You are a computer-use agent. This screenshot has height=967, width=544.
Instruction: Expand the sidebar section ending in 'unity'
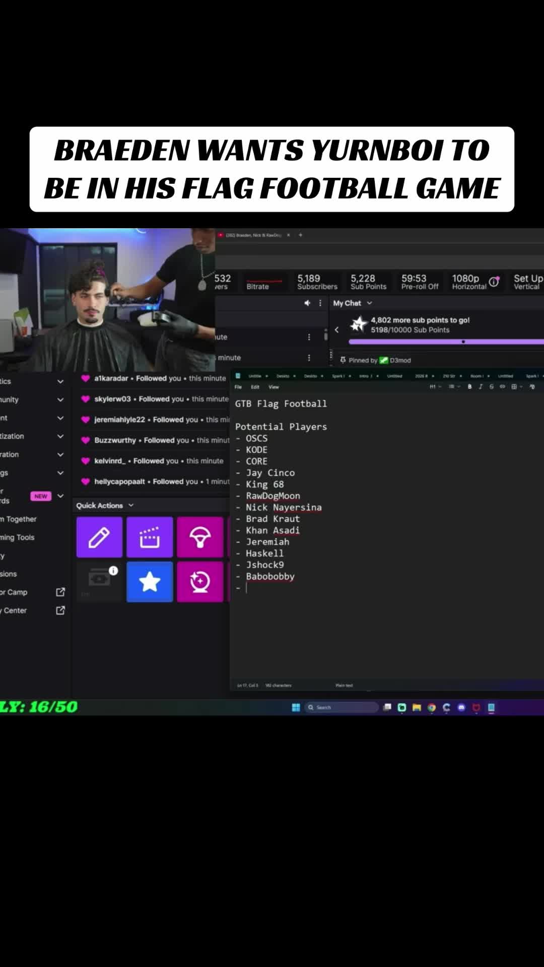click(x=60, y=399)
